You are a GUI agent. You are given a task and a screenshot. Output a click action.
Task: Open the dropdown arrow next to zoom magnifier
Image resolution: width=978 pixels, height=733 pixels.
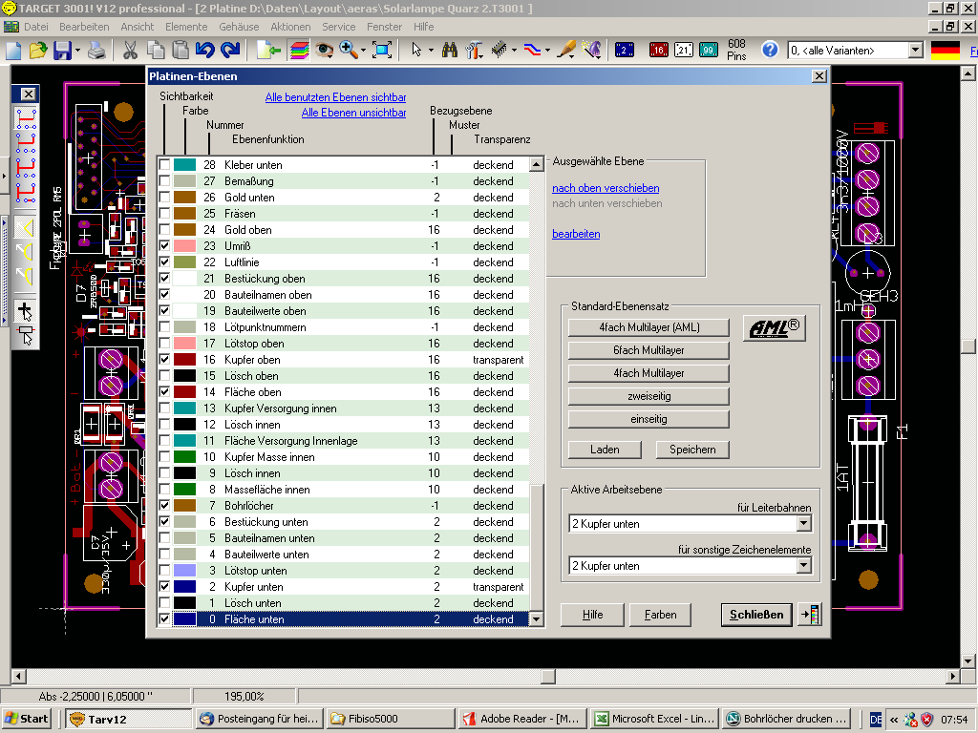[x=362, y=50]
